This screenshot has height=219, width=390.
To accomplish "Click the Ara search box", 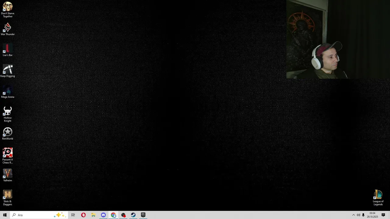I will pyautogui.click(x=39, y=215).
